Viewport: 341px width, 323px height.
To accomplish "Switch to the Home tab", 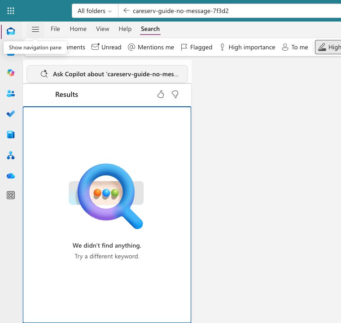I will [78, 29].
